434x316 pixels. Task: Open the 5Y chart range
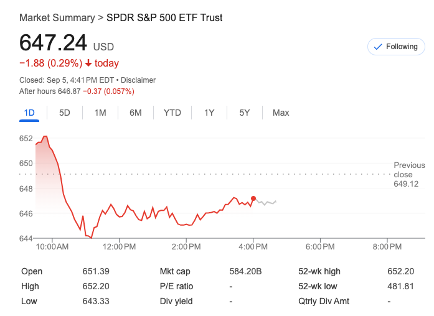245,113
